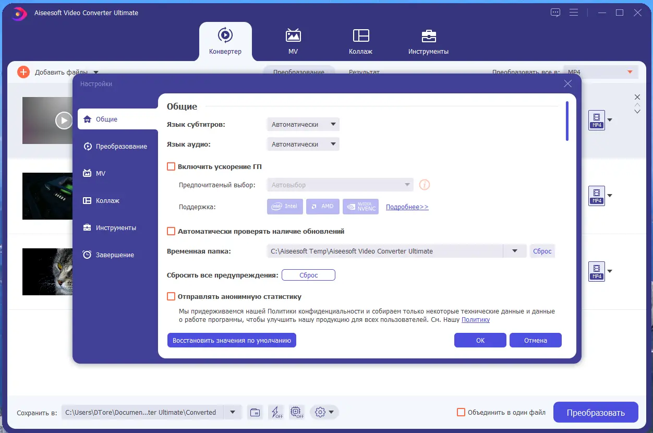The width and height of the screenshot is (653, 433).
Task: Play the first video thumbnail
Action: (x=64, y=121)
